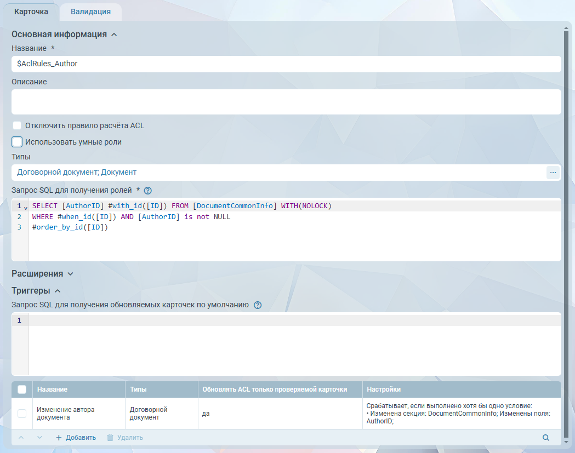The image size is (575, 453).
Task: Click 'Добавить' to add a trigger
Action: pos(76,438)
